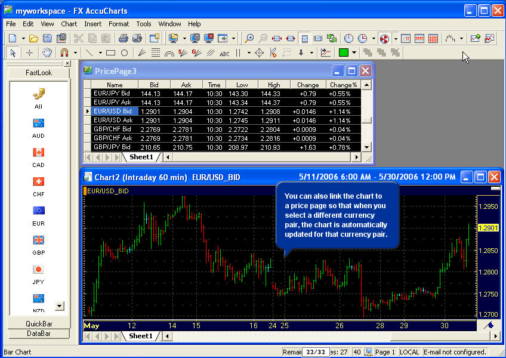Select the hand pan tool
Screen dimensions: 506x358
tap(47, 53)
